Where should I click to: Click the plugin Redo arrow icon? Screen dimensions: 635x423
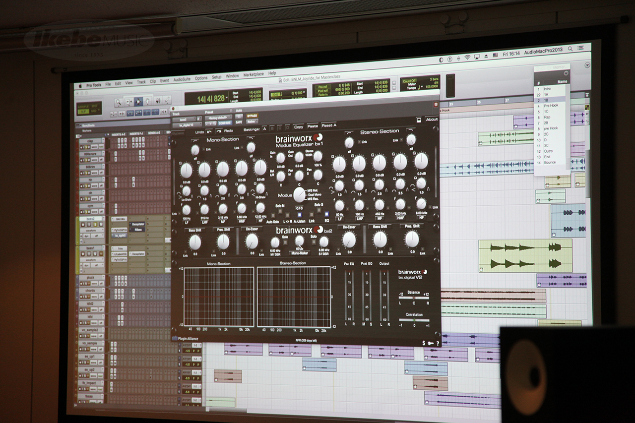(219, 131)
